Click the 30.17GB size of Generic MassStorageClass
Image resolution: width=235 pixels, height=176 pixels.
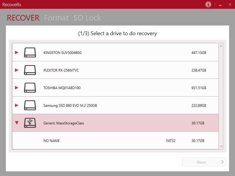198,123
